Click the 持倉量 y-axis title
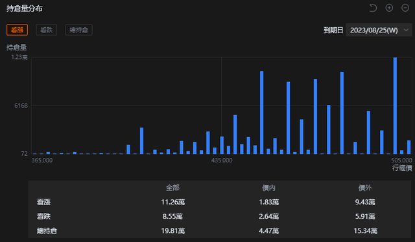This screenshot has height=242, width=415. 17,47
